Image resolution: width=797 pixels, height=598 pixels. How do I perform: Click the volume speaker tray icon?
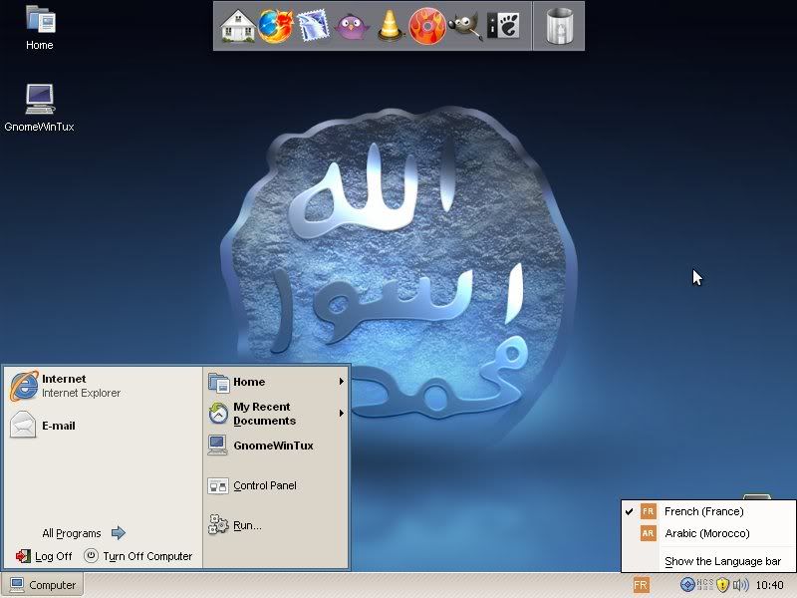(x=740, y=585)
